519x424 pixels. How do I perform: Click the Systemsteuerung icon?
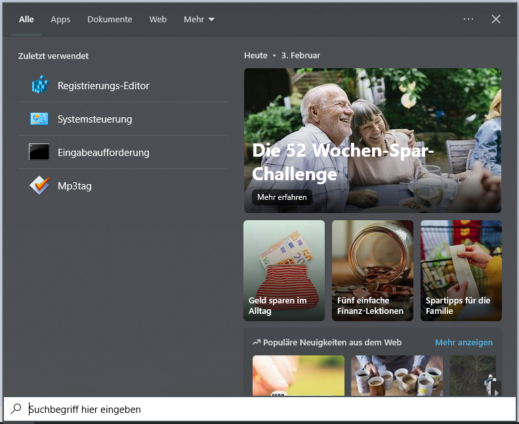(x=39, y=119)
